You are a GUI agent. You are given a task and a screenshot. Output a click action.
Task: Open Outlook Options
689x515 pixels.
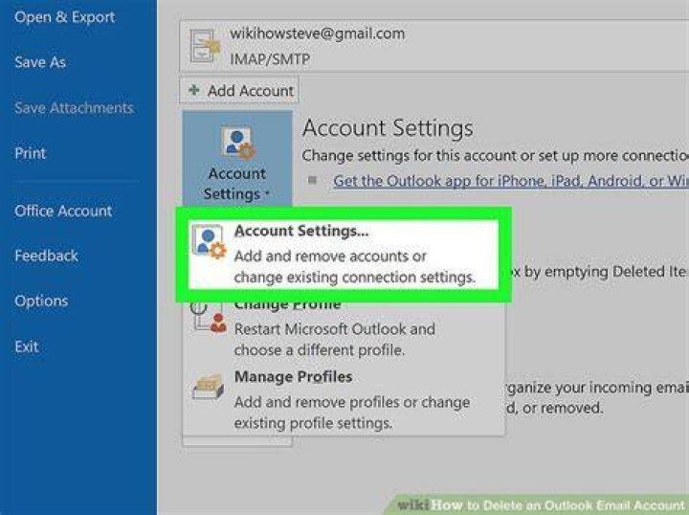[x=41, y=301]
